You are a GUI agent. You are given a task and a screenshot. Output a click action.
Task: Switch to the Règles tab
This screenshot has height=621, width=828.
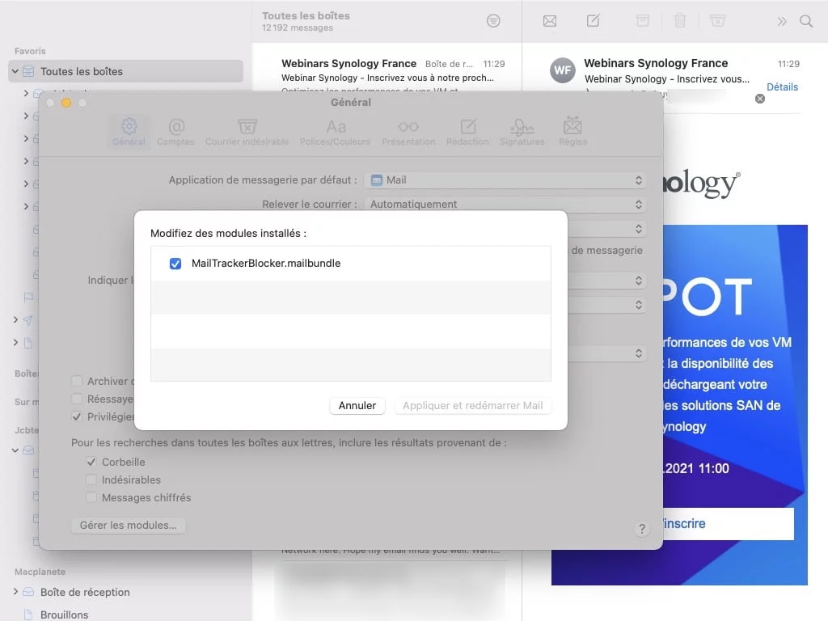pyautogui.click(x=573, y=132)
